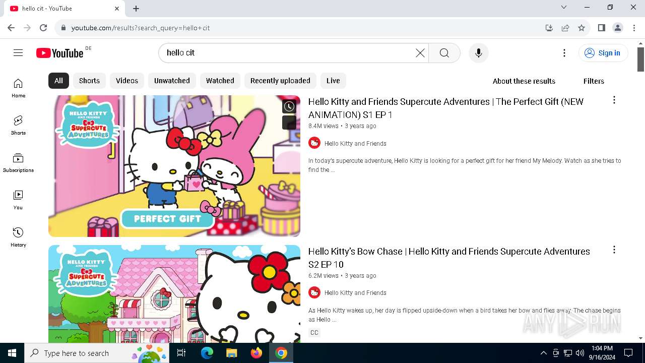Add Perfect Gift video to Watch later
Viewport: 645px width, 363px height.
289,106
